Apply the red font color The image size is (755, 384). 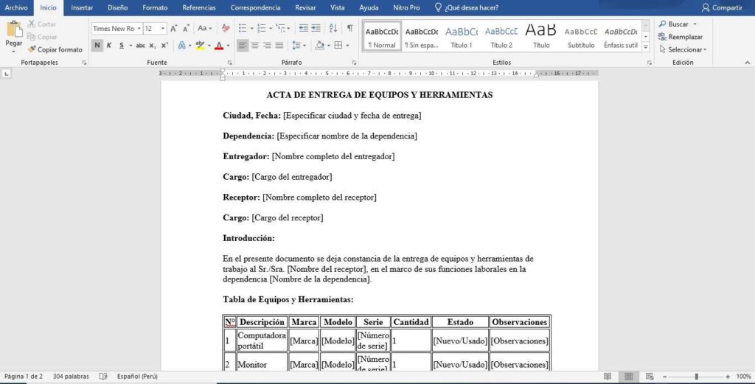[x=219, y=45]
